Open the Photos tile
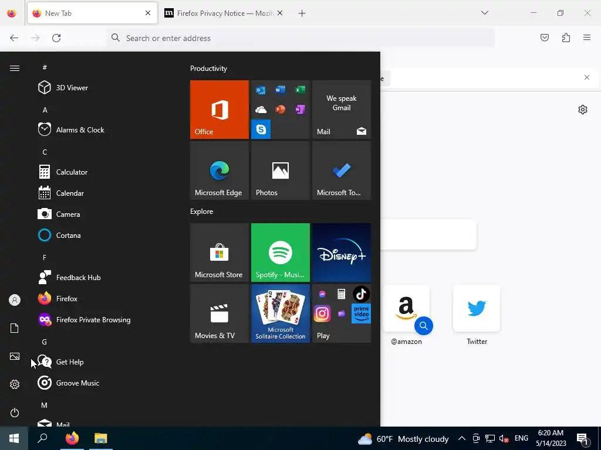The width and height of the screenshot is (601, 450). [280, 171]
